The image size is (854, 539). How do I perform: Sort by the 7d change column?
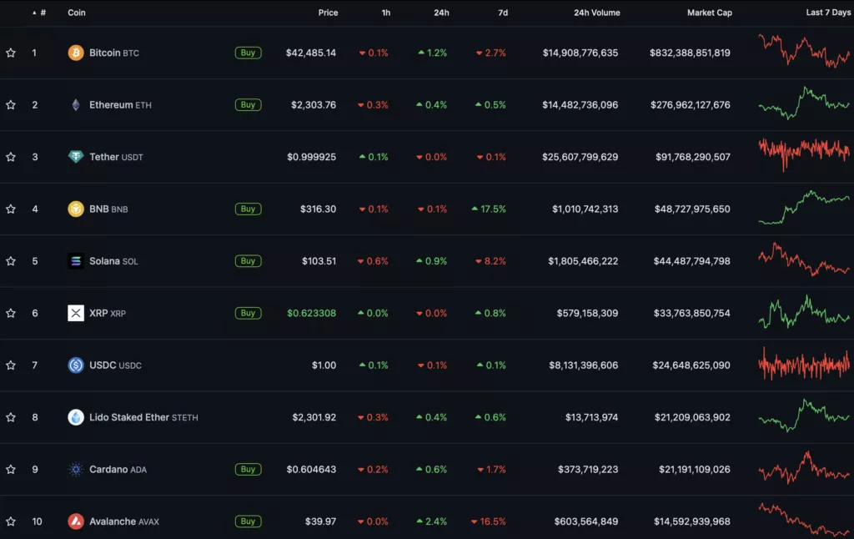click(503, 13)
